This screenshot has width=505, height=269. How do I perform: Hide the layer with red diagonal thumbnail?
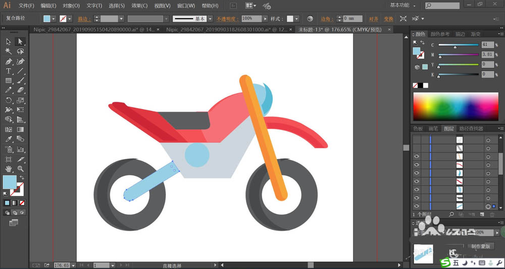[417, 181]
